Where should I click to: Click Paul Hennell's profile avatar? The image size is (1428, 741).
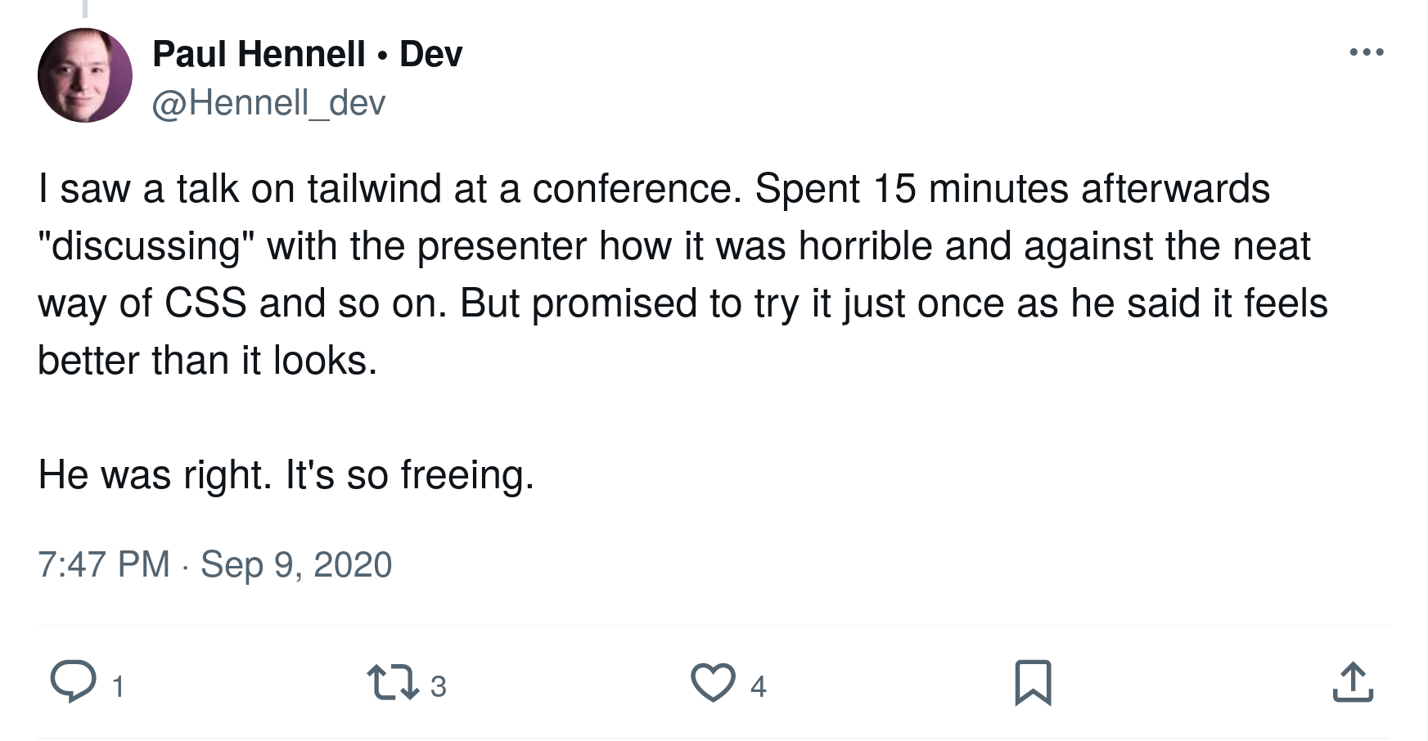coord(85,75)
